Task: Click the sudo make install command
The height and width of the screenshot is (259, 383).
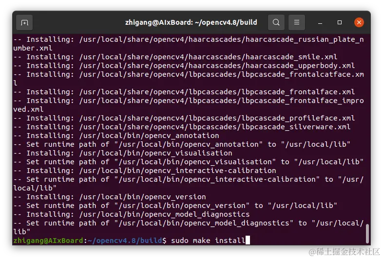Action: click(x=208, y=241)
